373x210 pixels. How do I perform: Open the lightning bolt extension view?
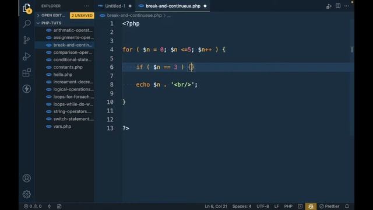point(27,89)
